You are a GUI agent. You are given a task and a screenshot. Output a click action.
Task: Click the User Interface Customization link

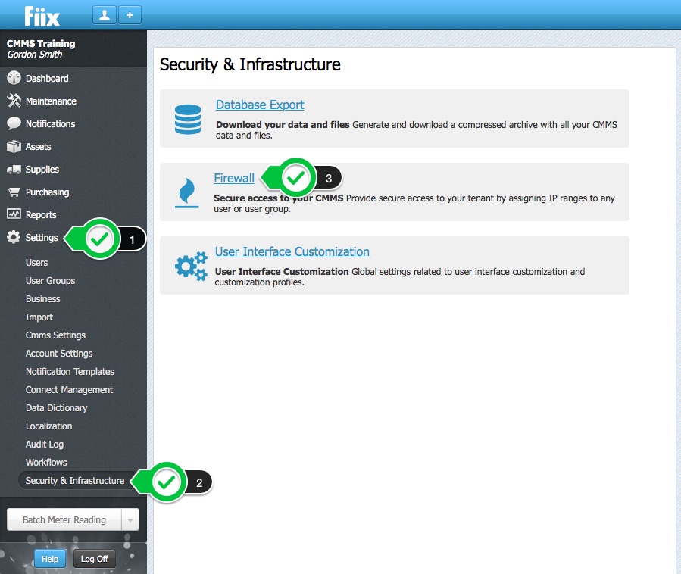[x=292, y=252]
